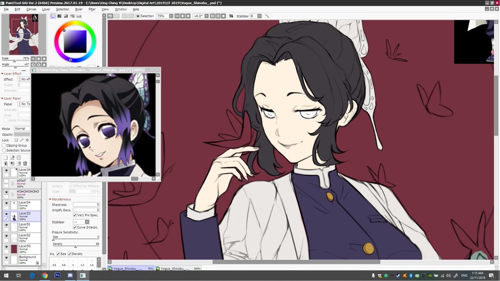This screenshot has width=500, height=281.
Task: Open the zoom 75% dropdown
Action: coord(171,16)
